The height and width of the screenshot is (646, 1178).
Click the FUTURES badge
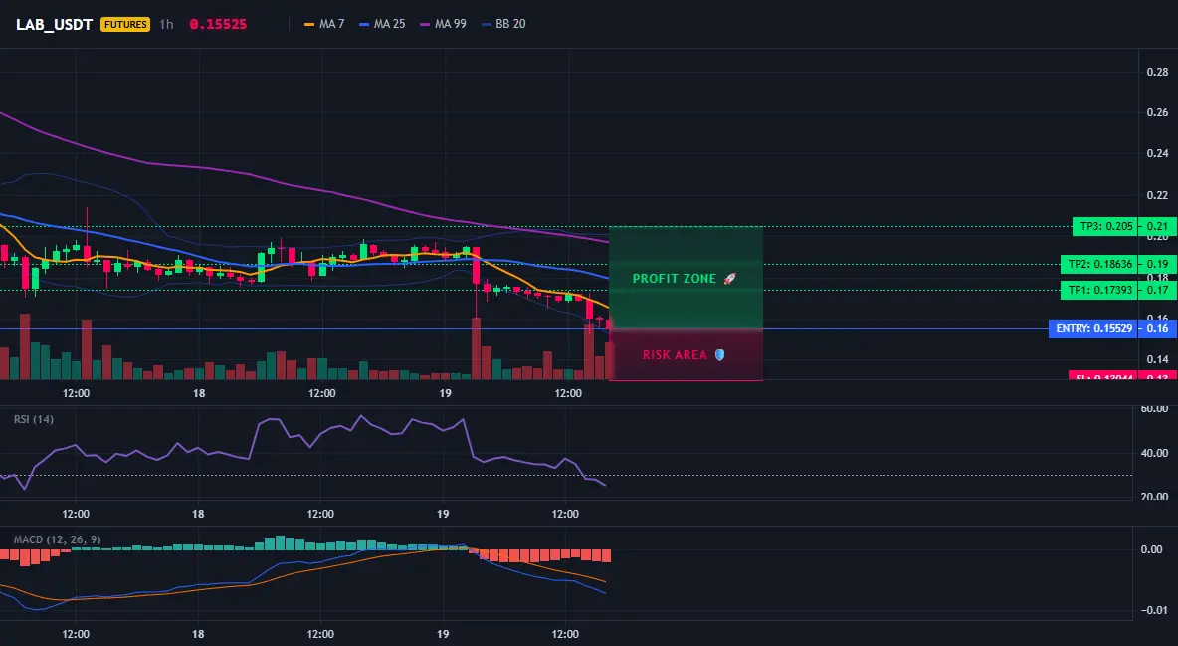pyautogui.click(x=125, y=24)
